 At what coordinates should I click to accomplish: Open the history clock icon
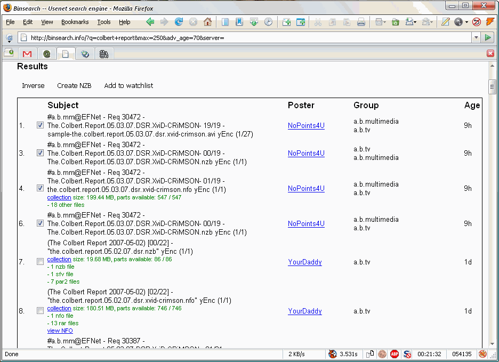pyautogui.click(x=269, y=22)
